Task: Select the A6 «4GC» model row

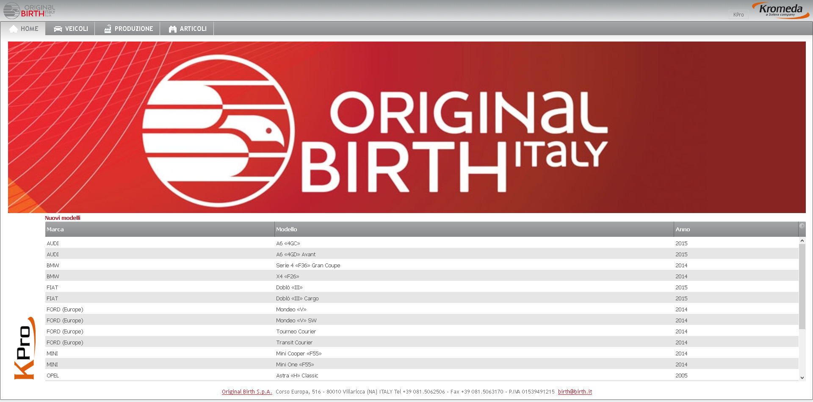Action: [422, 243]
